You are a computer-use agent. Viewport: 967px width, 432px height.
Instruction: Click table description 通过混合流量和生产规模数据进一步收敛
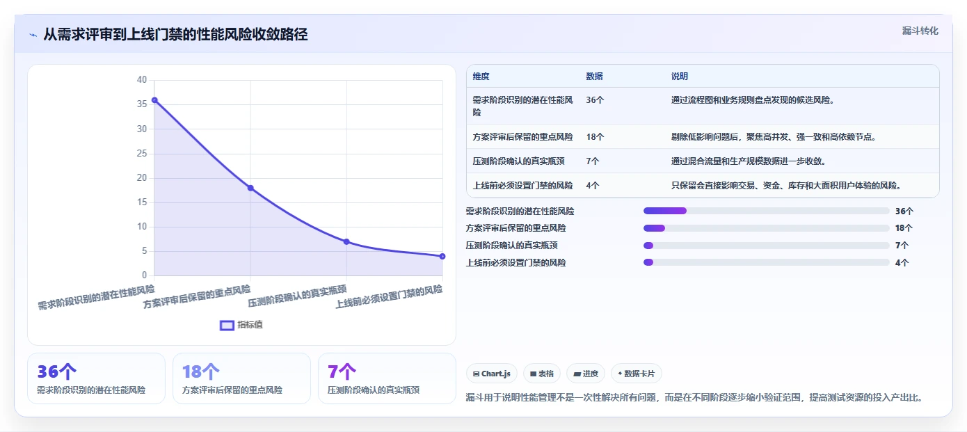coord(748,161)
